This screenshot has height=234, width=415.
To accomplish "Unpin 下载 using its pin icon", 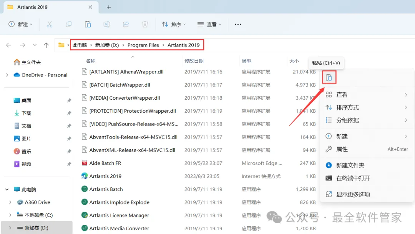I will (x=69, y=113).
